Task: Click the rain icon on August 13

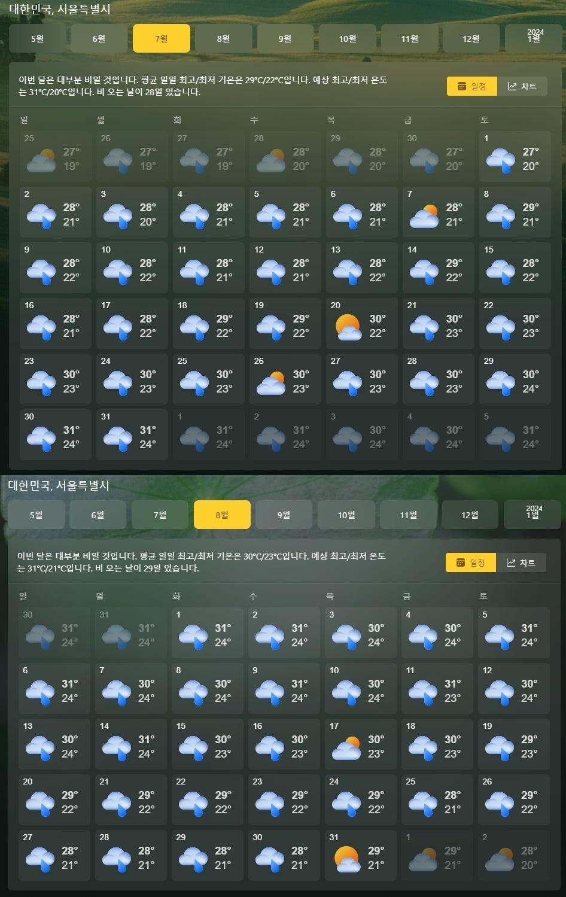Action: [40, 748]
